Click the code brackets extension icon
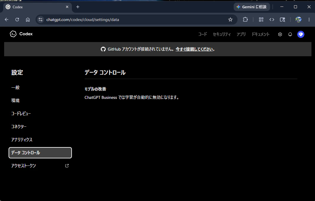This screenshot has height=201, width=315. click(x=272, y=20)
